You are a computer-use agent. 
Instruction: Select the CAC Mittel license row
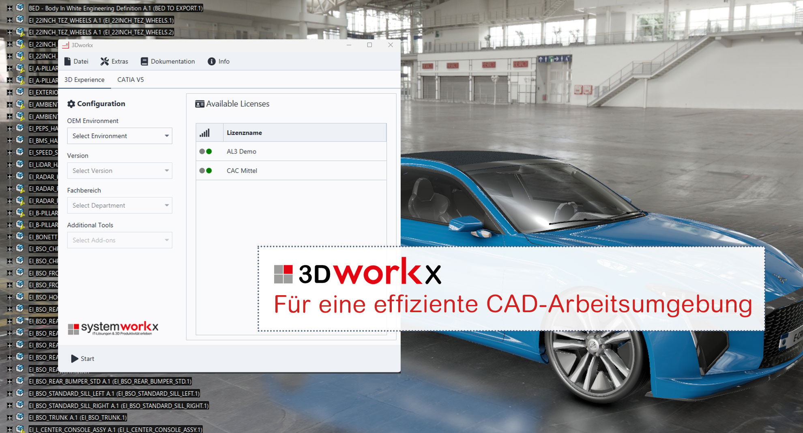click(x=291, y=171)
